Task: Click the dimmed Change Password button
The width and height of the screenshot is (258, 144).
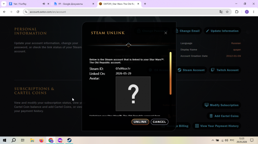Action: coord(153,31)
